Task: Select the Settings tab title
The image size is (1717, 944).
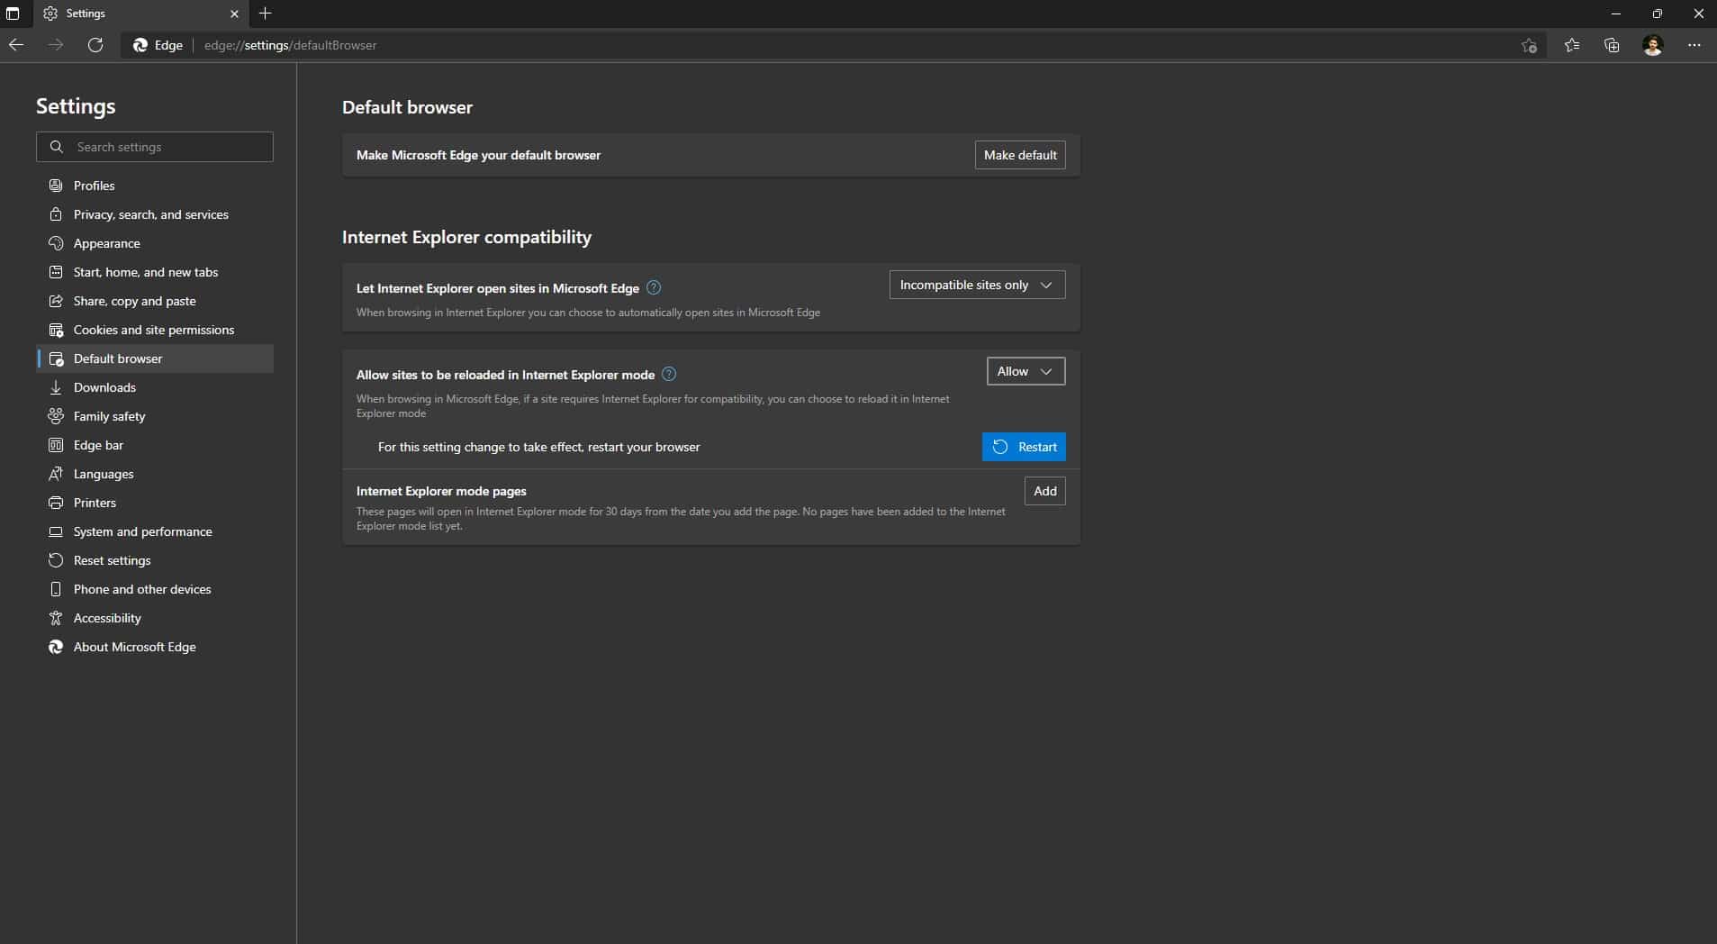Action: 86,14
